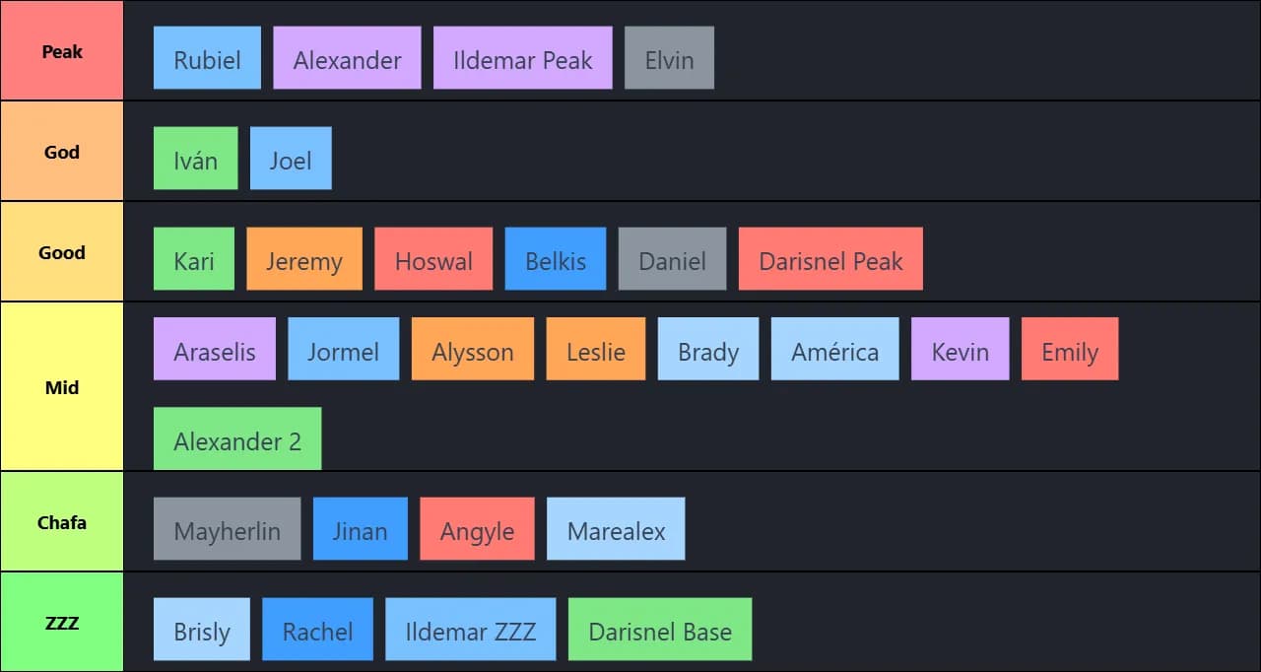Click the Araselis tile in Mid tier
Viewport: 1261px width, 672px height.
[215, 350]
